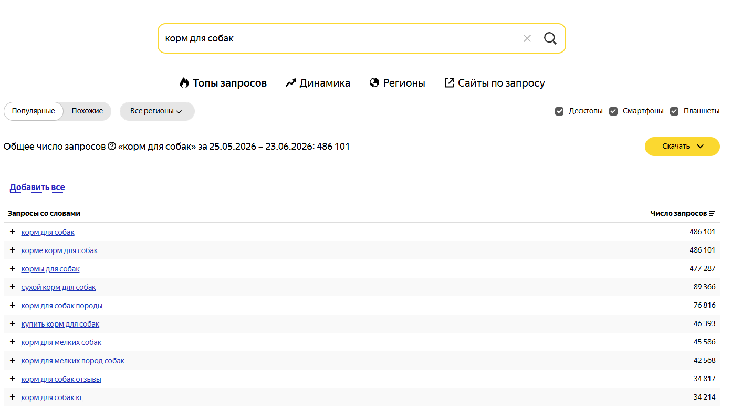731x408 pixels.
Task: Open the 'кормы для собак' link
Action: click(50, 269)
